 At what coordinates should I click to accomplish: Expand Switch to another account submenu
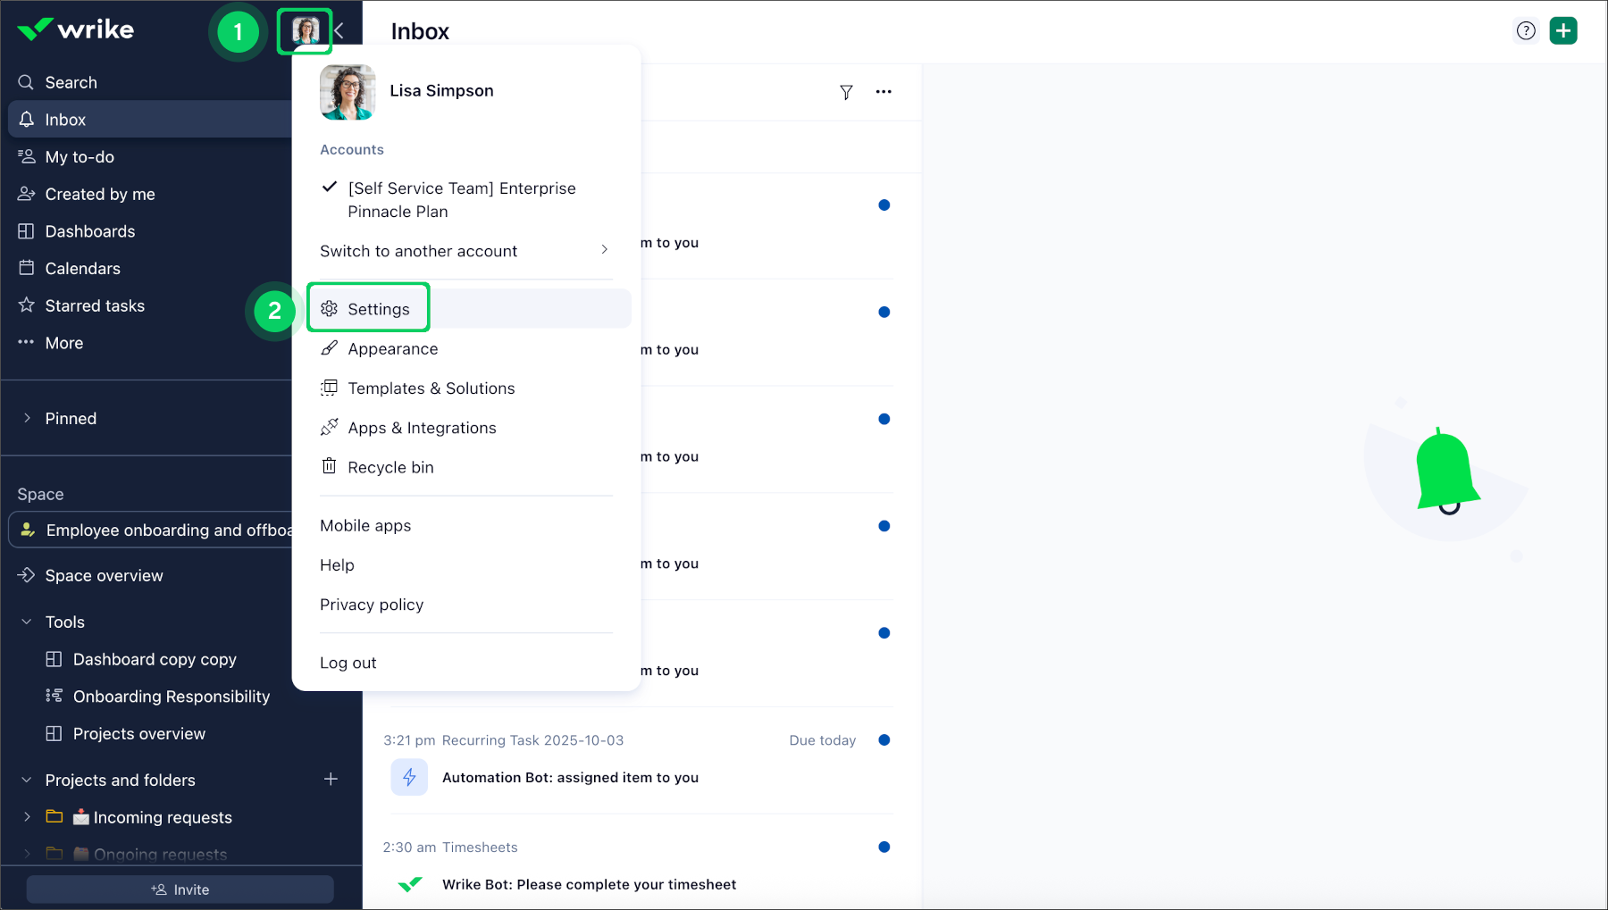coord(465,251)
